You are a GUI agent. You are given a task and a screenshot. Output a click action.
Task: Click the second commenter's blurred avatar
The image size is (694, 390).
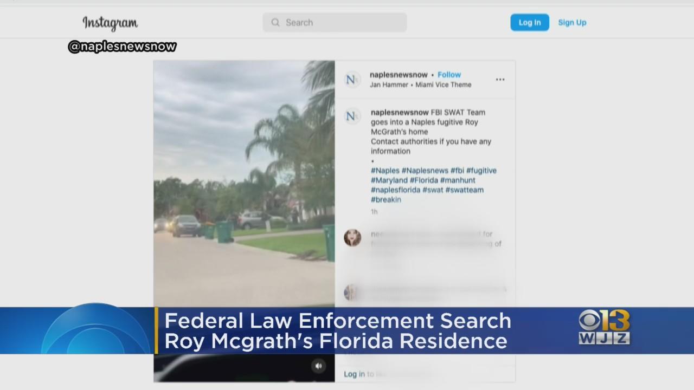[351, 292]
